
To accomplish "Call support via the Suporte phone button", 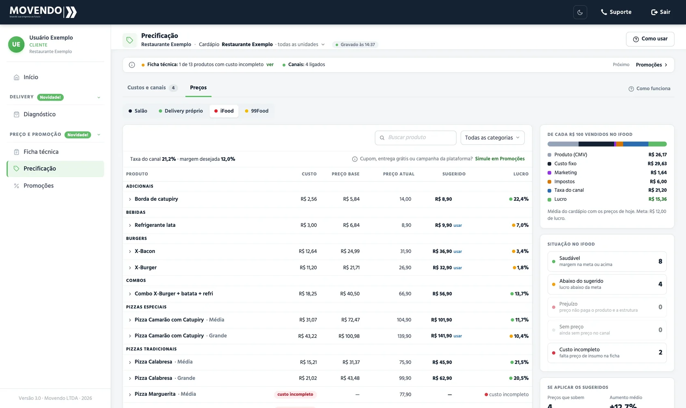I will (x=616, y=12).
